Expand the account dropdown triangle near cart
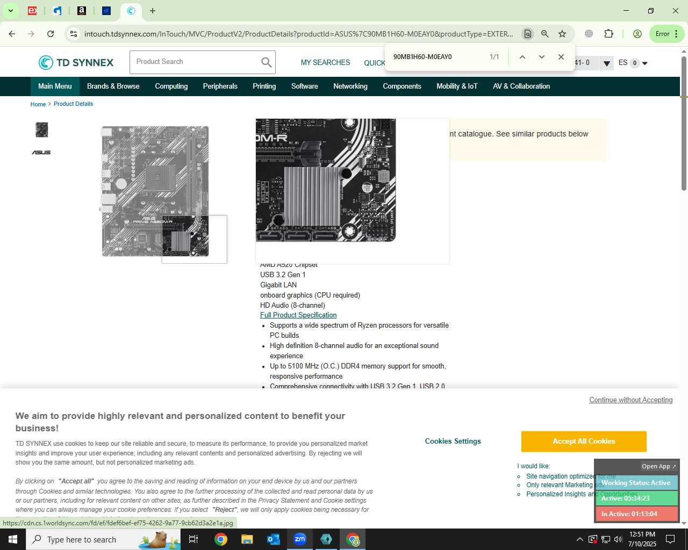This screenshot has height=550, width=688. (x=606, y=63)
